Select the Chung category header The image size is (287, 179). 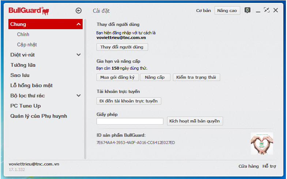pos(45,24)
